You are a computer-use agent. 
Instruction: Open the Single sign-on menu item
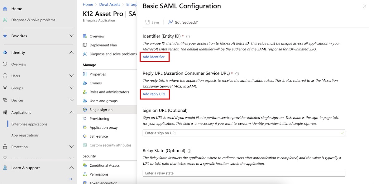(x=101, y=110)
